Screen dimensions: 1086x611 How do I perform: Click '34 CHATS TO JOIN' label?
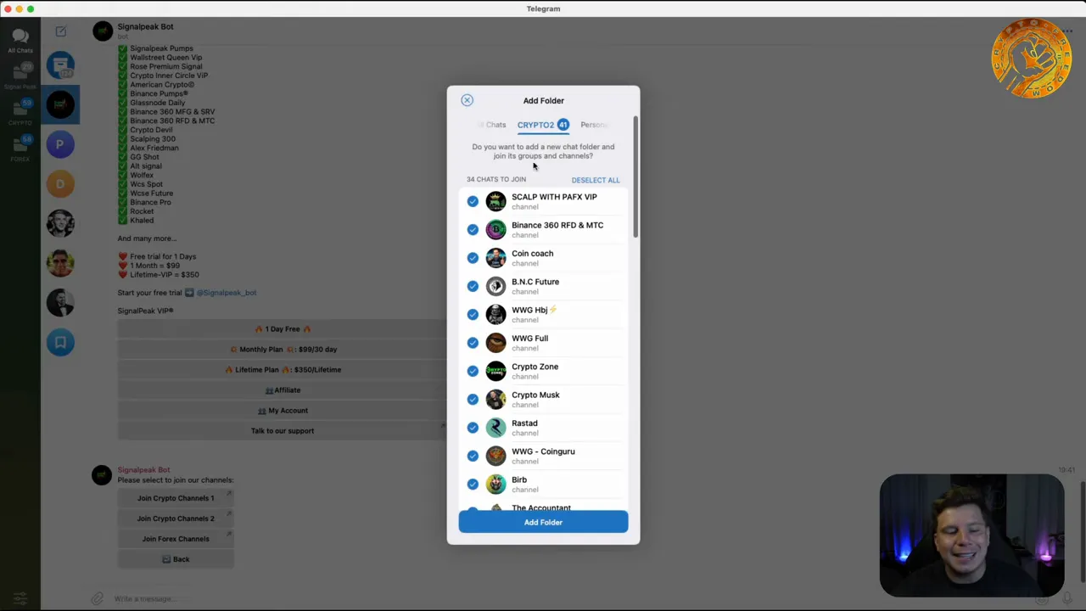[496, 180]
